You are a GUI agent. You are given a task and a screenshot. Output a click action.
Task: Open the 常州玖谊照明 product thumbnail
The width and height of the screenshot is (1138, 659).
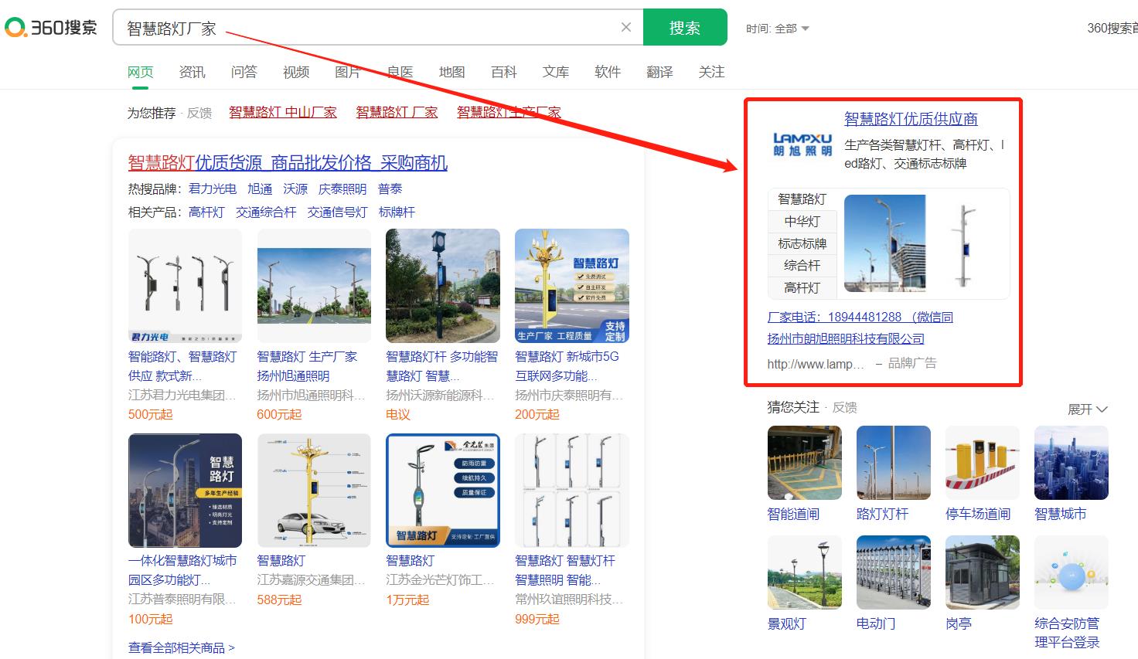click(572, 491)
